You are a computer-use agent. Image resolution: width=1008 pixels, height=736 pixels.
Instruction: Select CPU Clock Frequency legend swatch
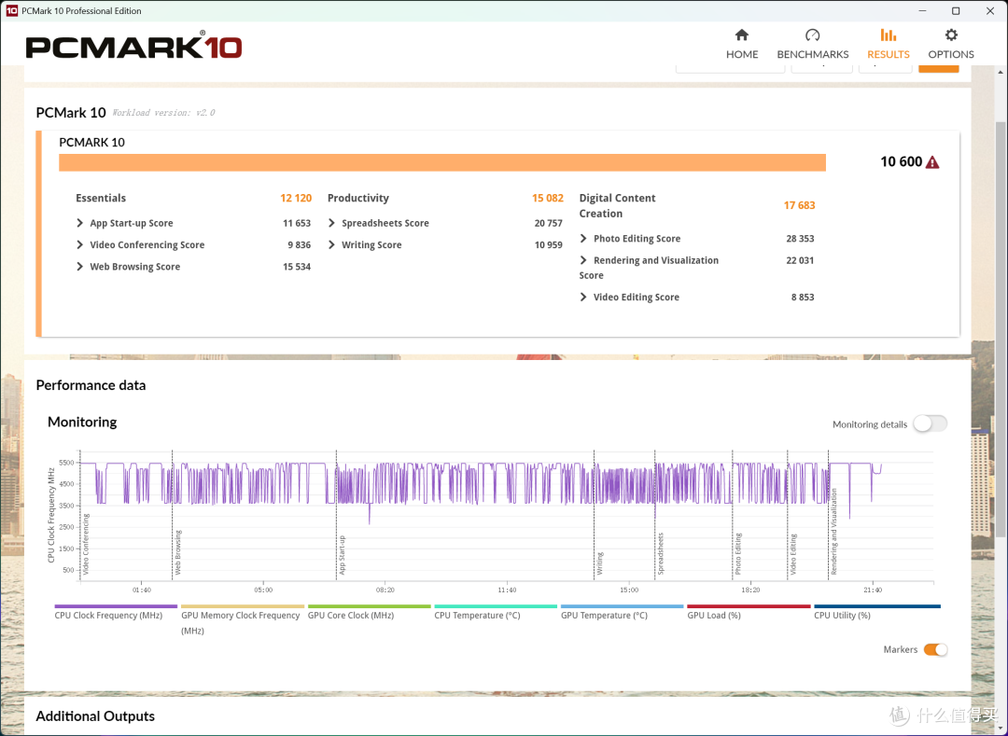(x=116, y=606)
